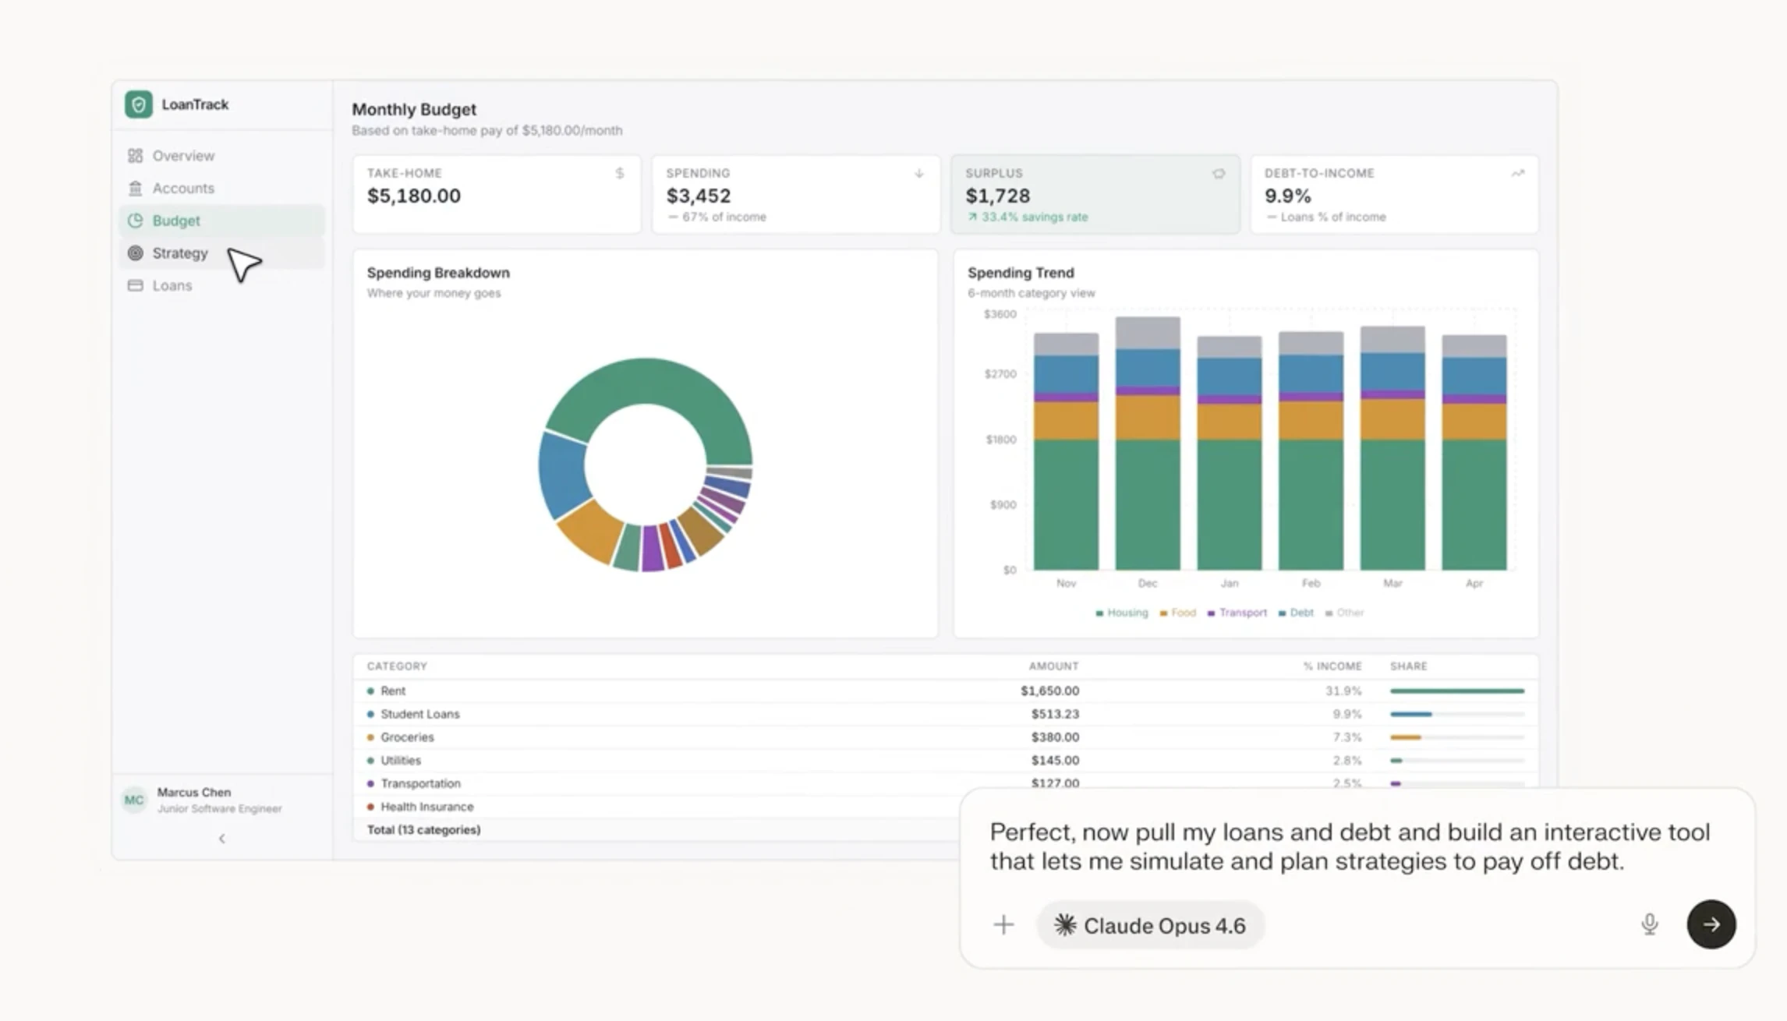1787x1021 pixels.
Task: Toggle the Food category legend
Action: 1177,613
